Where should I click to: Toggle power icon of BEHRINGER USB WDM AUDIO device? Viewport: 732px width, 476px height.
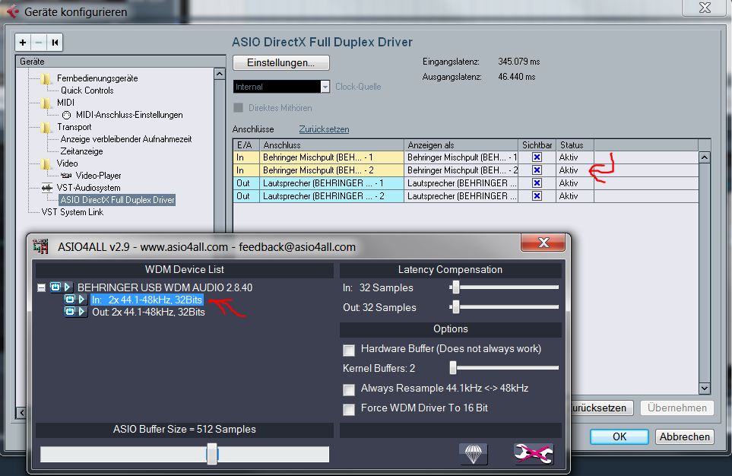(55, 287)
